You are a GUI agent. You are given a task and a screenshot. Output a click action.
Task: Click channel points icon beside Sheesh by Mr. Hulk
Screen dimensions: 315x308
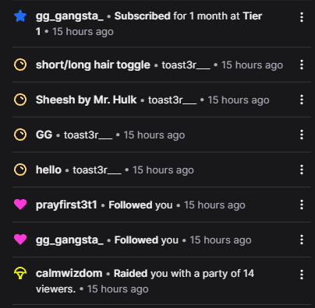pyautogui.click(x=20, y=100)
